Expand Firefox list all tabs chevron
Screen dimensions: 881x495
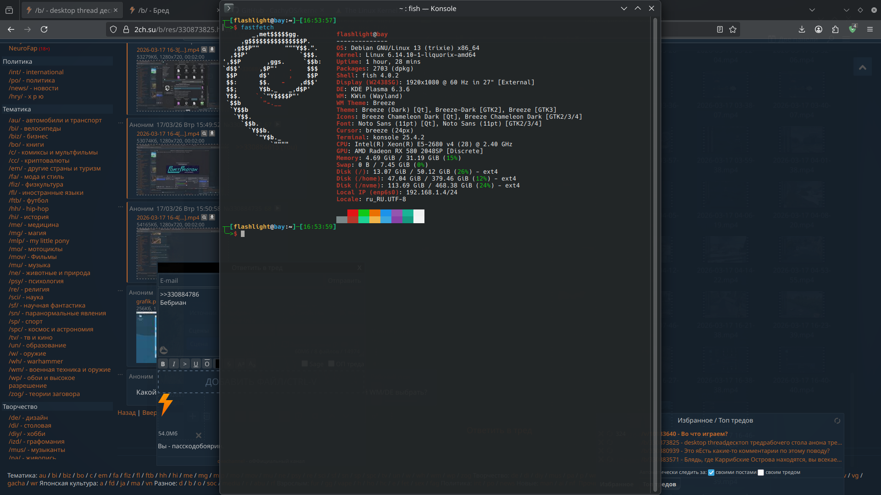[x=812, y=10]
